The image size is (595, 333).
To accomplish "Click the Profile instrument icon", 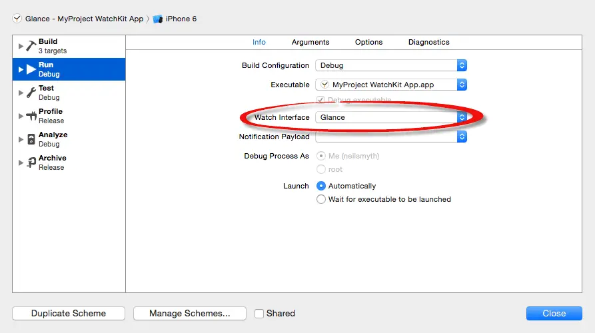I will coord(31,116).
